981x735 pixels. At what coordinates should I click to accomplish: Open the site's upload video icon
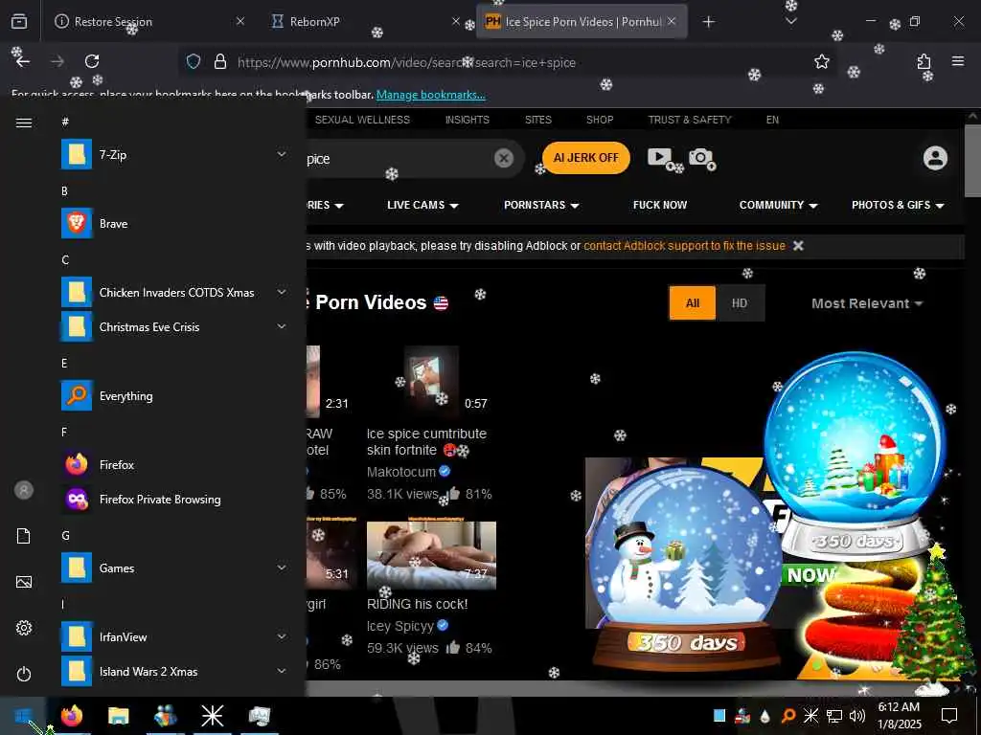(660, 158)
